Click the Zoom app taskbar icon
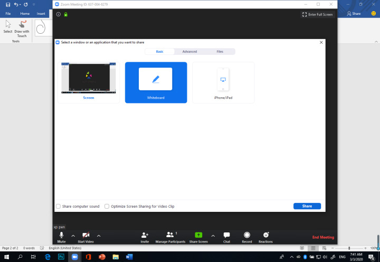 (74, 257)
